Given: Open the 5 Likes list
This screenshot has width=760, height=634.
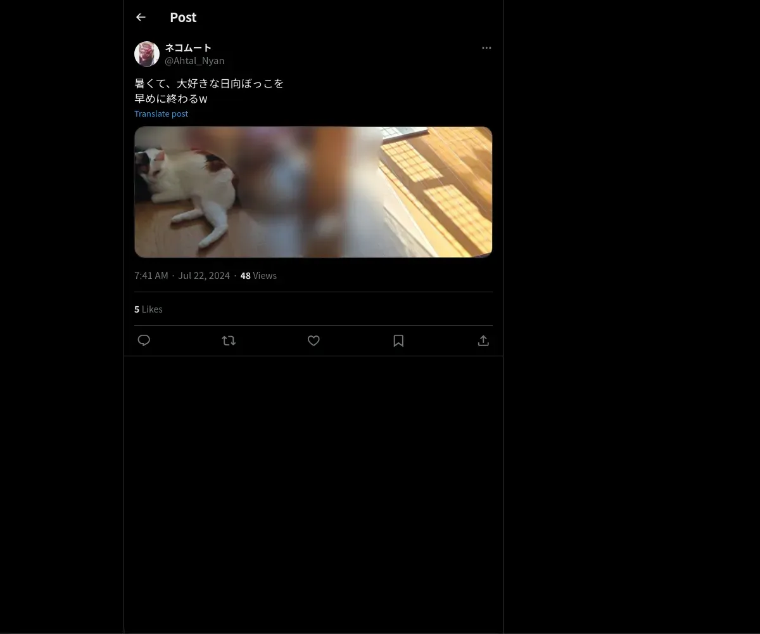Looking at the screenshot, I should (148, 309).
